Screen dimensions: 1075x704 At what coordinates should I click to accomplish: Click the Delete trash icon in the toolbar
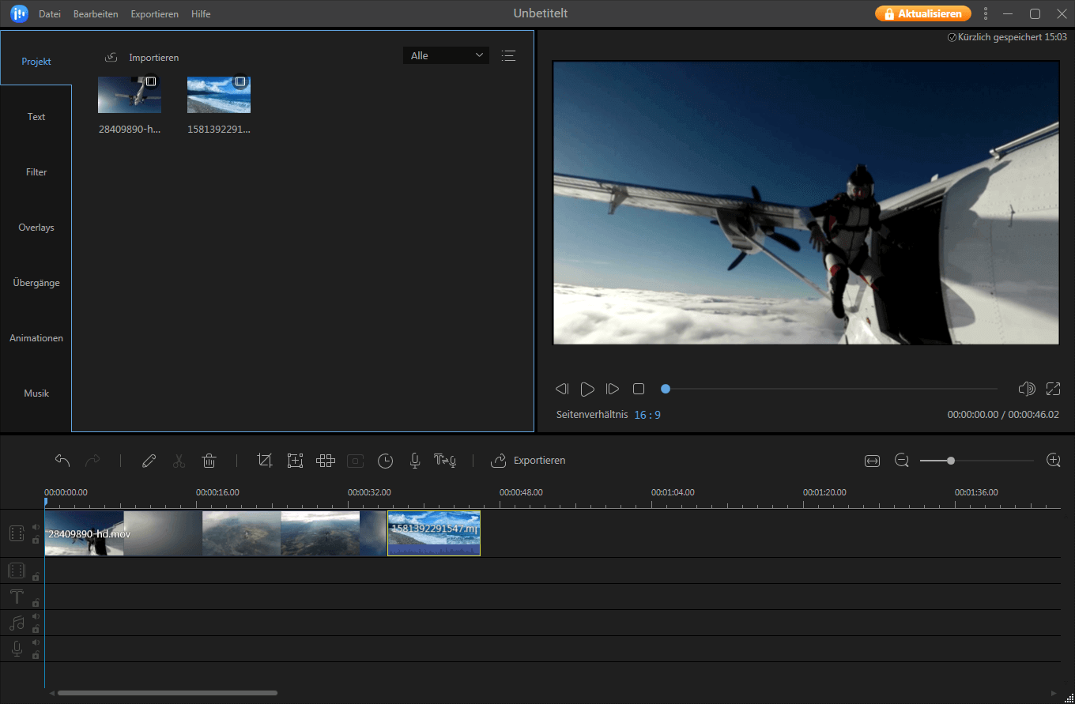[209, 461]
